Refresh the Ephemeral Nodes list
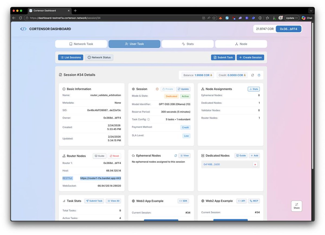Image resolution: width=325 pixels, height=235 pixels. coord(176,156)
